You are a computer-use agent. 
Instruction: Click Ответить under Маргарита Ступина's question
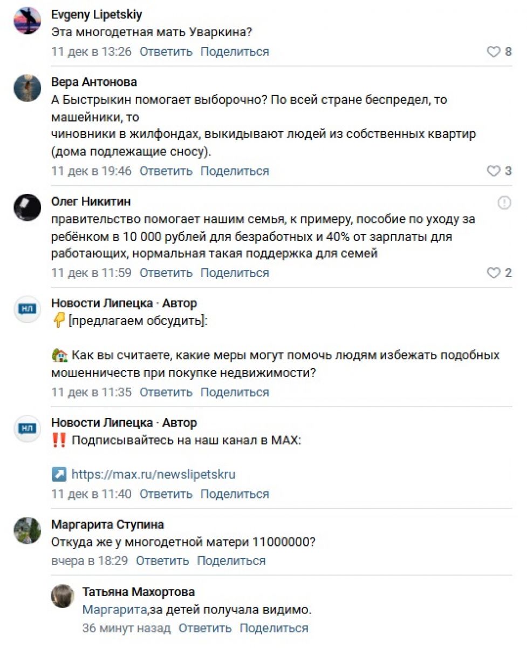[162, 561]
